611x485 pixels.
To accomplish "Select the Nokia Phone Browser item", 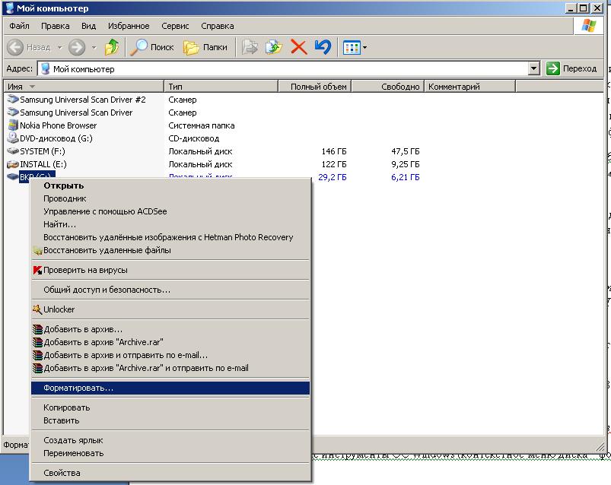I will point(58,125).
